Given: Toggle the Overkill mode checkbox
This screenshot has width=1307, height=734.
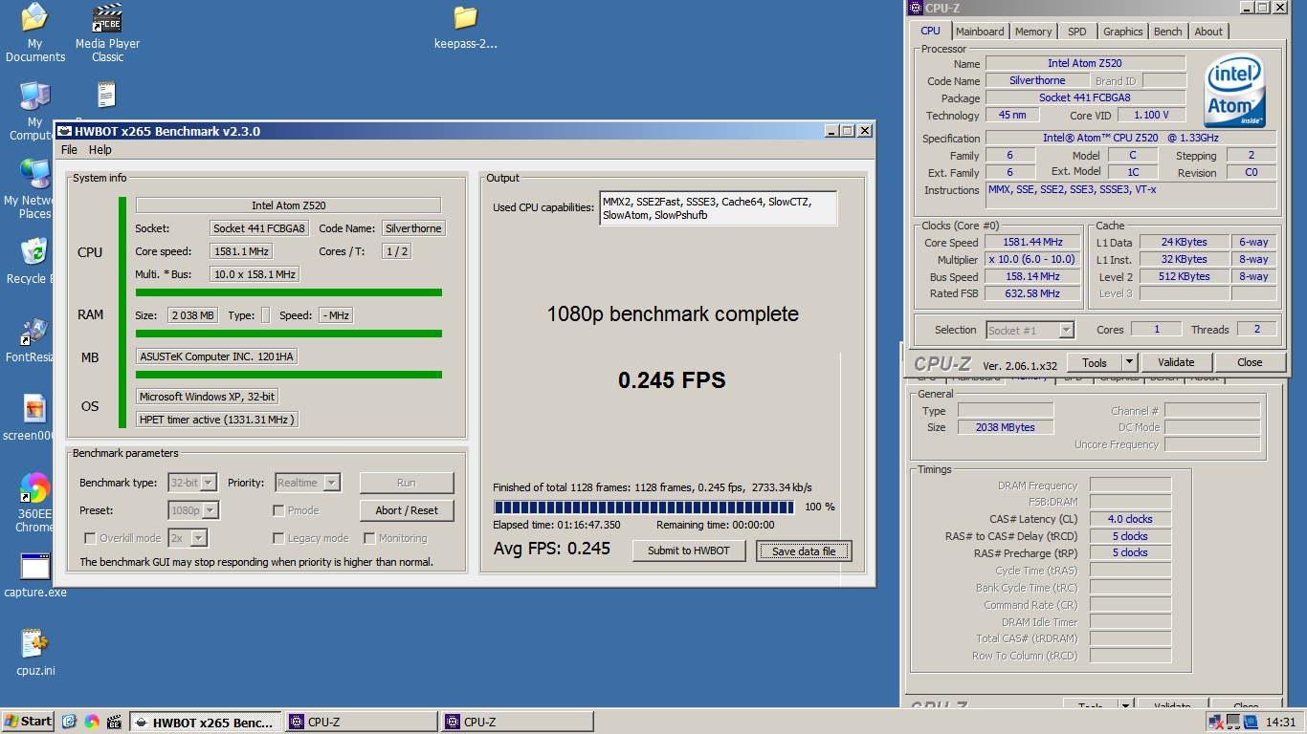Looking at the screenshot, I should tap(90, 538).
